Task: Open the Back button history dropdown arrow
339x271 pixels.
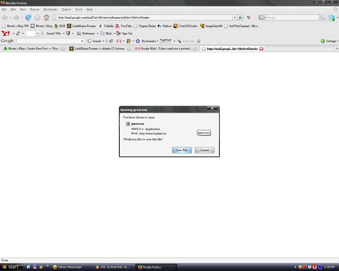Action: pos(10,18)
